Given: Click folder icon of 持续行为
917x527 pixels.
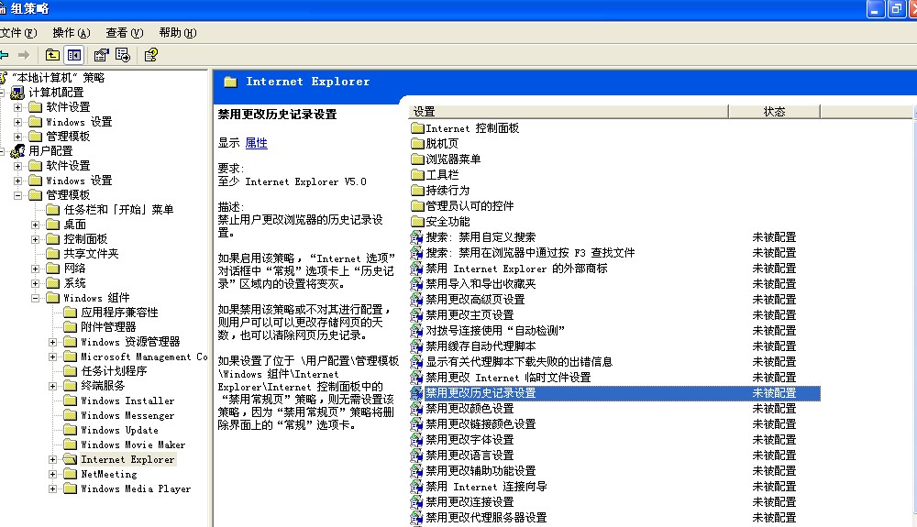Looking at the screenshot, I should coord(417,191).
